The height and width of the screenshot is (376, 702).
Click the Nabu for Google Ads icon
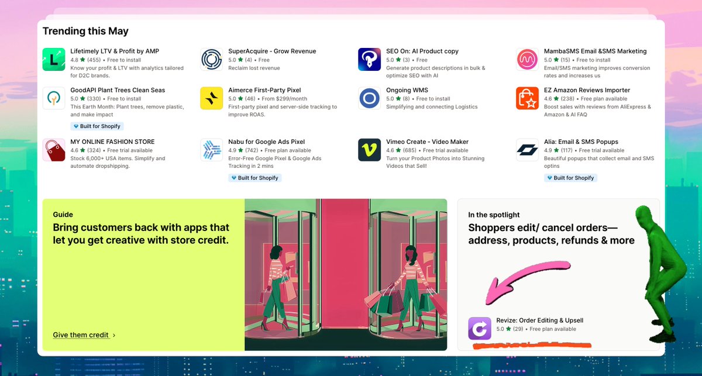click(x=212, y=150)
